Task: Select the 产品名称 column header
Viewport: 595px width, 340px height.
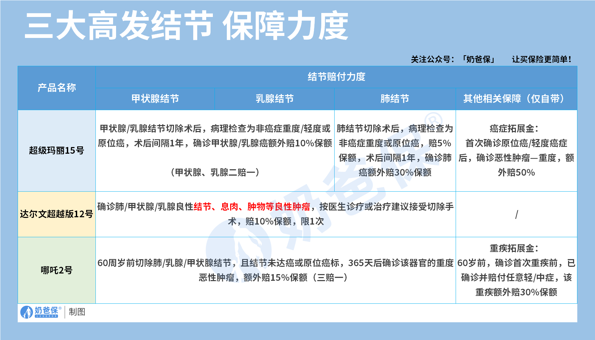Action: (57, 88)
